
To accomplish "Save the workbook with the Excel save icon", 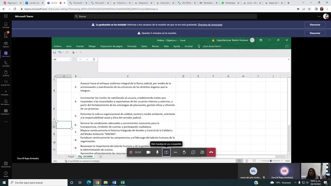I will [x=55, y=52].
